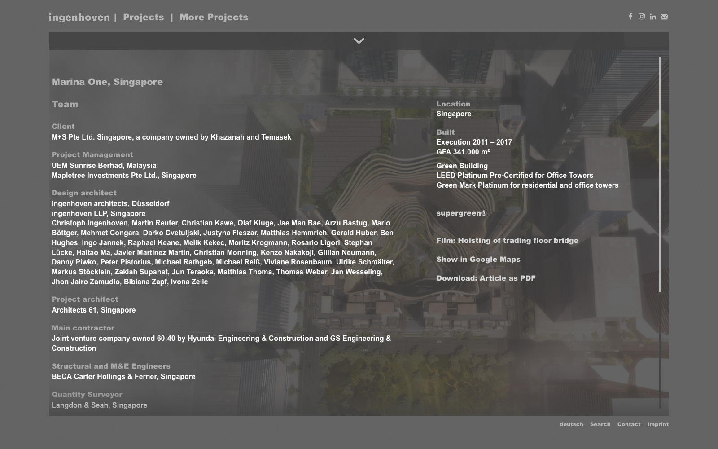Download the article as PDF
This screenshot has width=718, height=449.
(x=486, y=278)
